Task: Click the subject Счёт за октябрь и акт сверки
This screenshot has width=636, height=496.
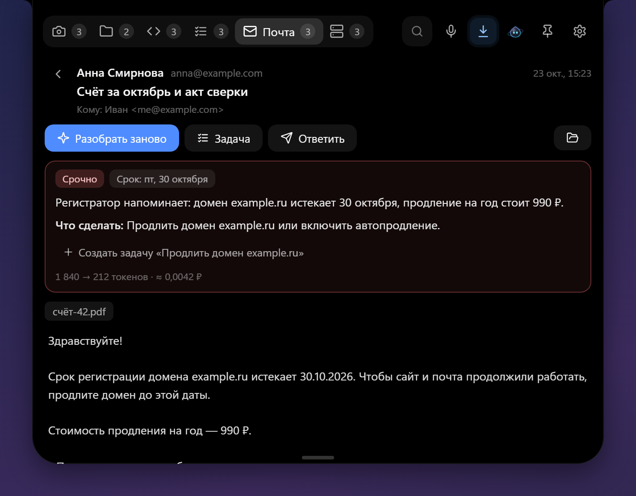Action: [x=162, y=92]
